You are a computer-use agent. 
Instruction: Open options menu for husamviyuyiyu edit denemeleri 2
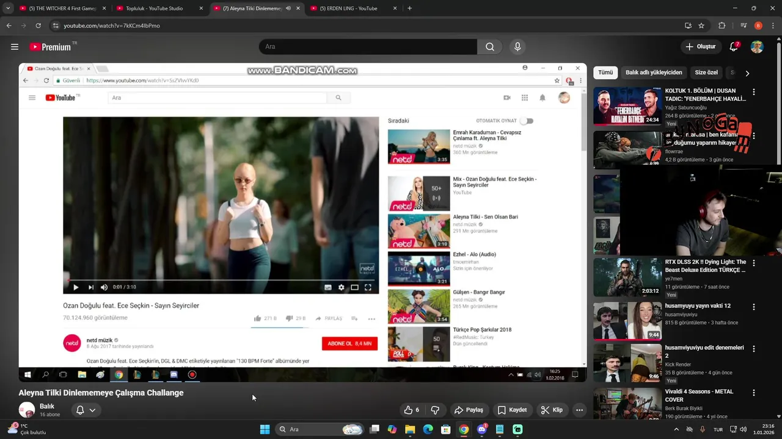pyautogui.click(x=754, y=349)
